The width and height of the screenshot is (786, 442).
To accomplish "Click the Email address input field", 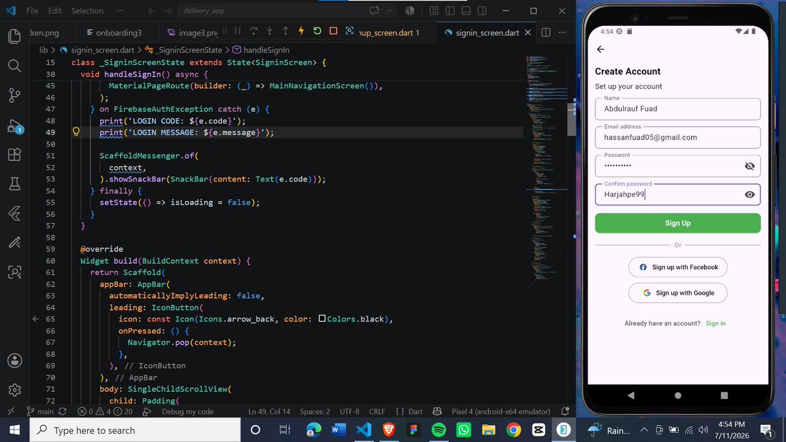I will [x=677, y=138].
